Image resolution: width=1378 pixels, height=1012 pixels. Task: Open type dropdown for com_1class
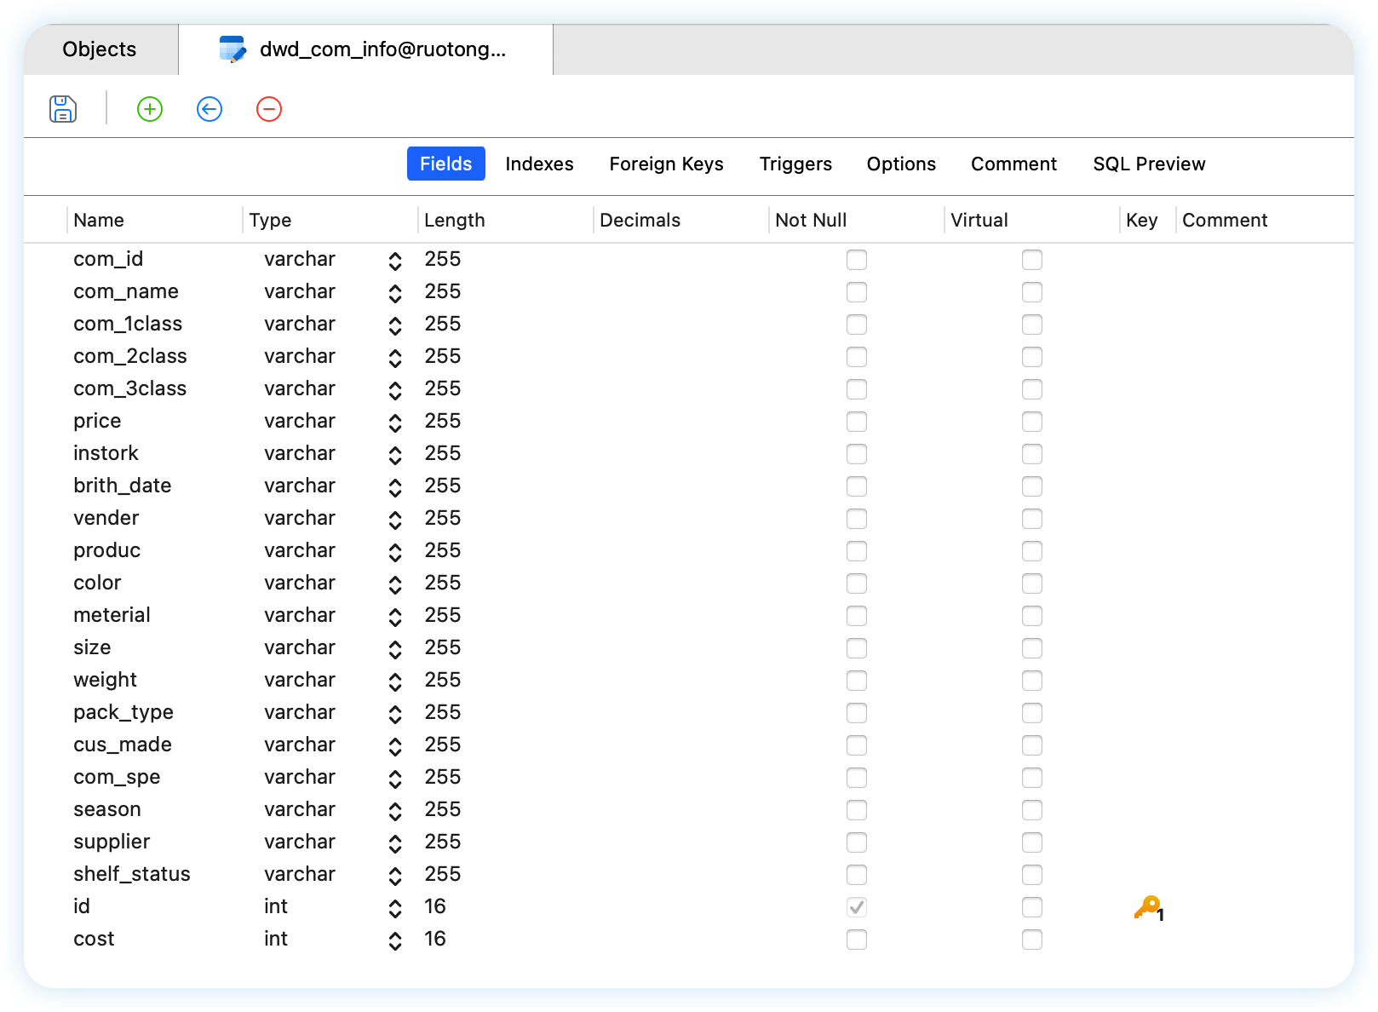click(395, 326)
